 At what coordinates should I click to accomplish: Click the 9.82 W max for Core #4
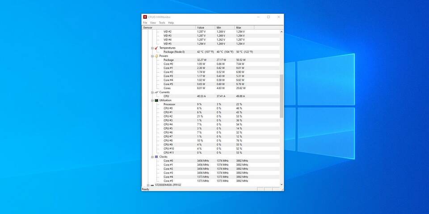point(240,80)
